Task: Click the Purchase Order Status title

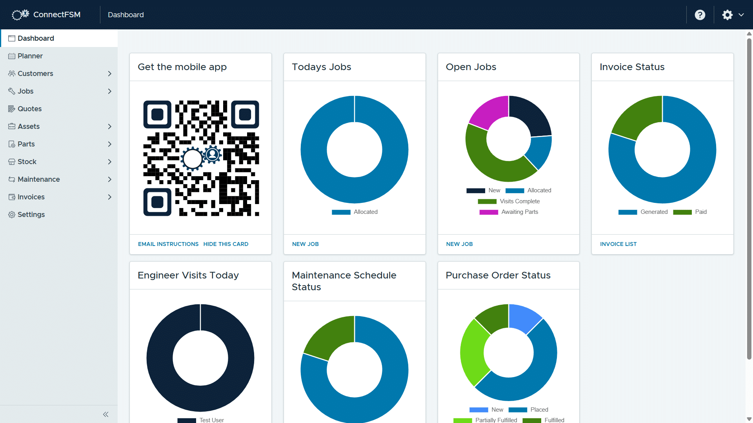Action: tap(498, 275)
